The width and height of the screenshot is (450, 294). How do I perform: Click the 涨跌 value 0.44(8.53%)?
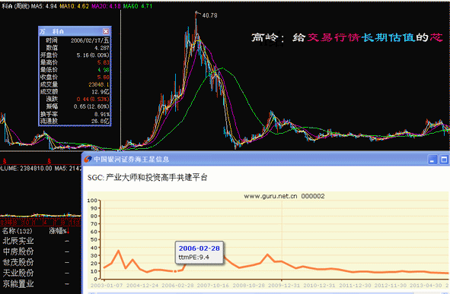(93, 99)
